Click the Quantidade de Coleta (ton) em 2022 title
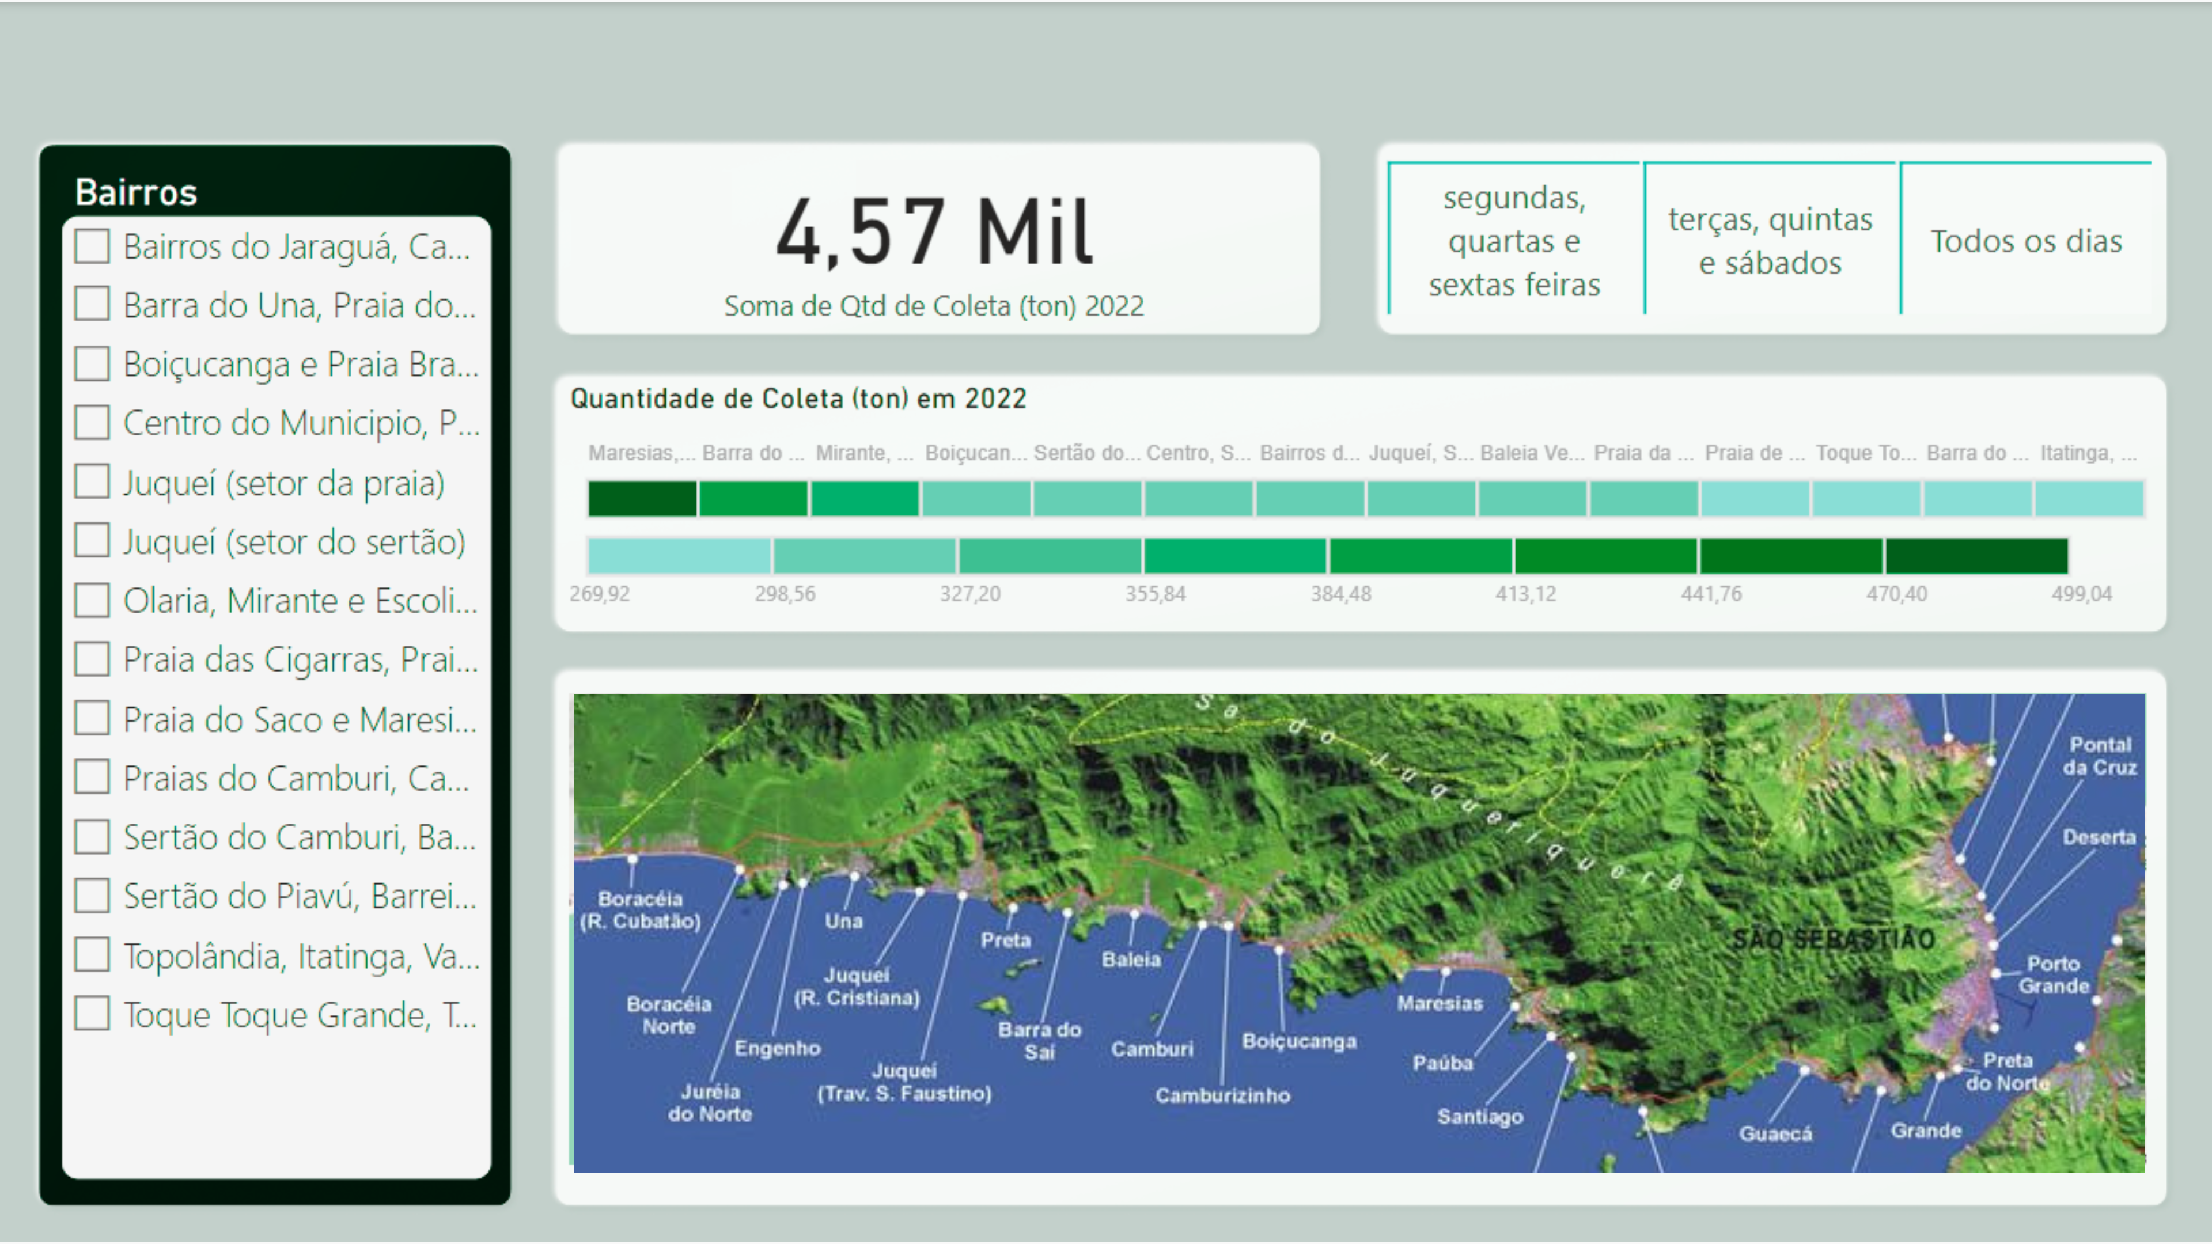Image resolution: width=2212 pixels, height=1244 pixels. pyautogui.click(x=798, y=399)
